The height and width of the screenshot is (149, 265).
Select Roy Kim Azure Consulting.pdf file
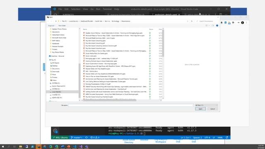pyautogui.click(x=95, y=43)
